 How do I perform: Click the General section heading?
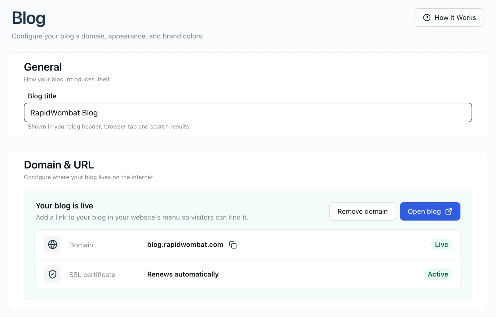point(43,67)
